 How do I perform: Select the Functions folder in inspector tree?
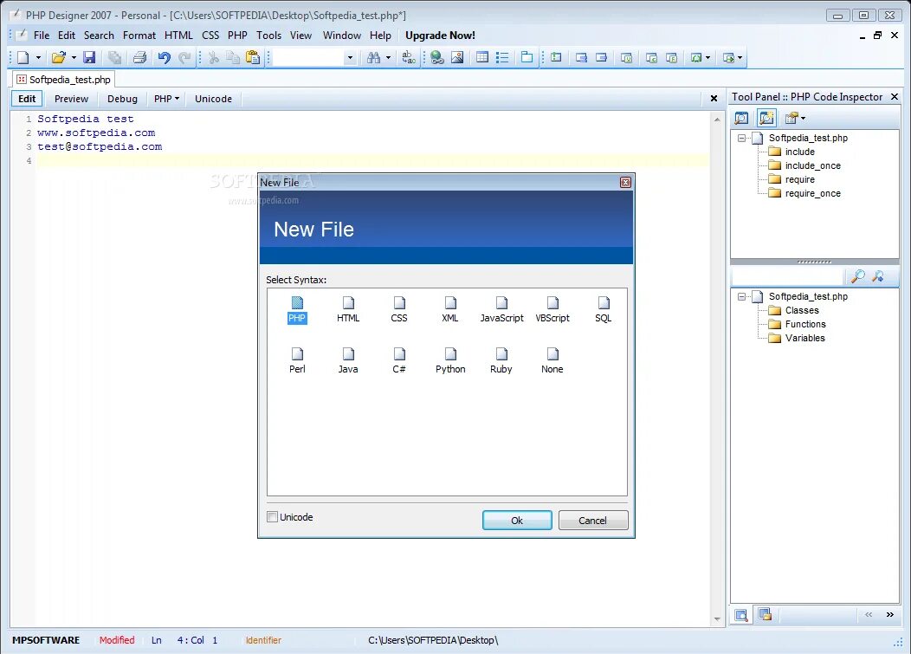click(805, 324)
